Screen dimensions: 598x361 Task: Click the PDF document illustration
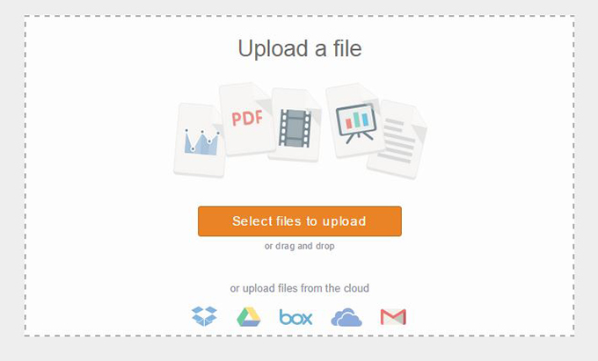pos(246,119)
